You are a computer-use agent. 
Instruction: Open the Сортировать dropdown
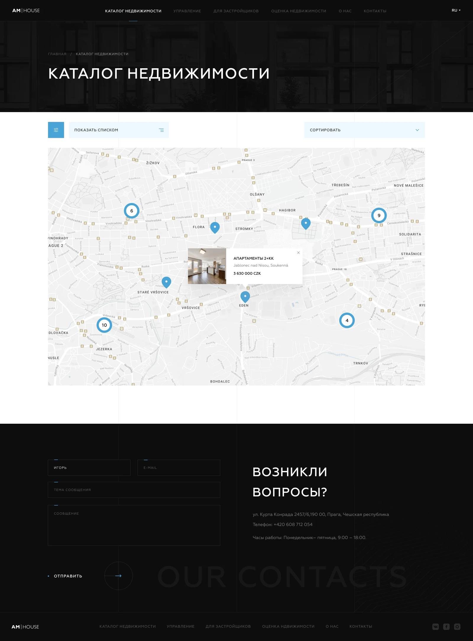point(365,130)
